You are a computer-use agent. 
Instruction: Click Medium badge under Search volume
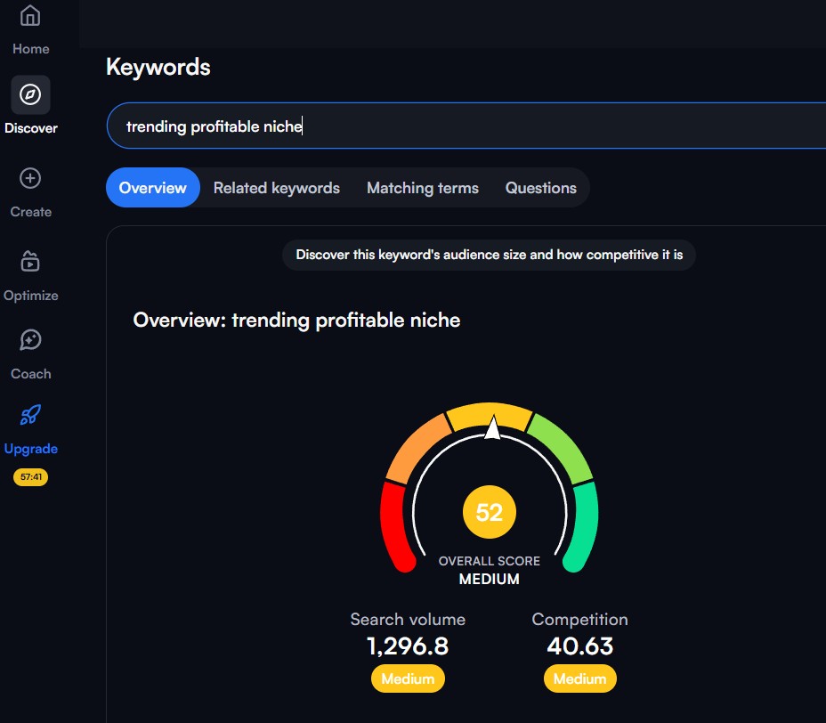(x=408, y=679)
